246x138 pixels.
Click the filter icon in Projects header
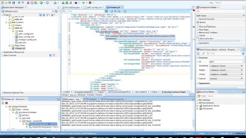pos(47,15)
